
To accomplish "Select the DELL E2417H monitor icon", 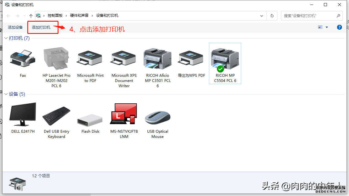I will (23, 114).
